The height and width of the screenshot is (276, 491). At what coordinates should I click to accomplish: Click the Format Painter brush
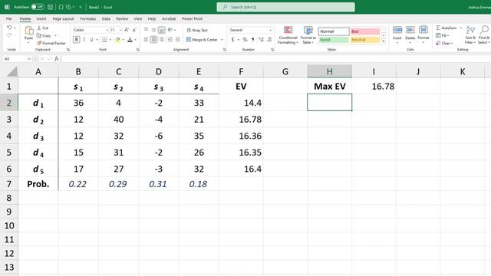(39, 43)
